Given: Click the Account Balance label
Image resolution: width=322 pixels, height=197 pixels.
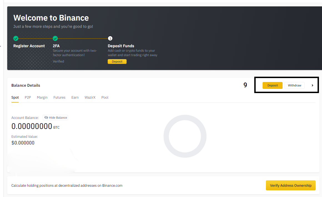Looking at the screenshot, I should point(25,118).
